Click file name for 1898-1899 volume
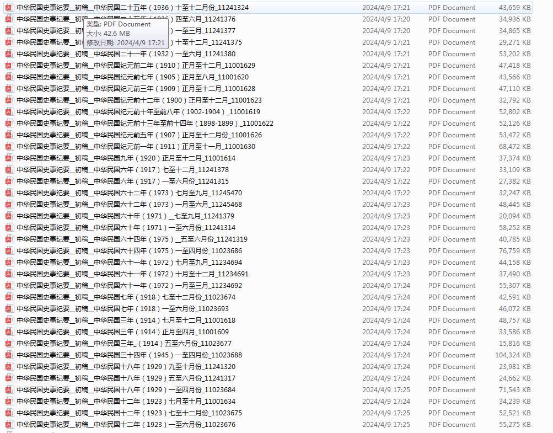553x433 pixels. coord(144,124)
